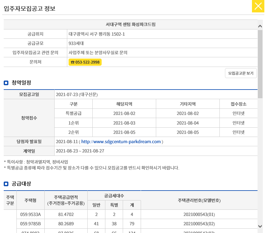This screenshot has height=233, width=269.
Task: Call phone number 053-522-2998
Action: tap(85, 62)
